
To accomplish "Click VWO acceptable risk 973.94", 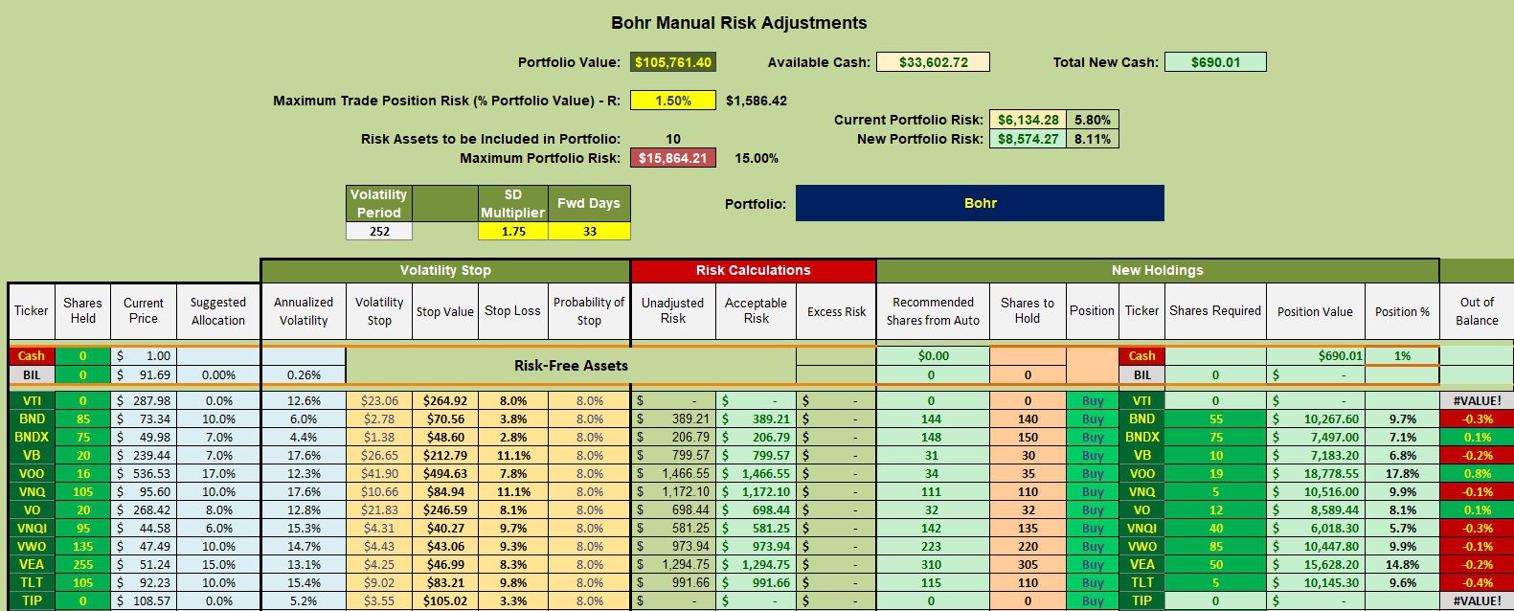I will [x=756, y=546].
